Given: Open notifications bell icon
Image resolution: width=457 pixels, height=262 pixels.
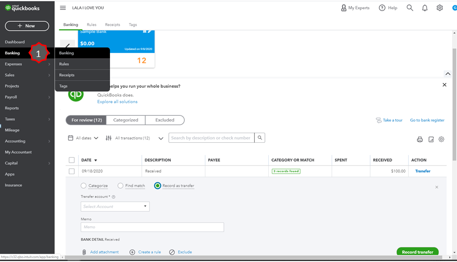Looking at the screenshot, I should point(425,8).
